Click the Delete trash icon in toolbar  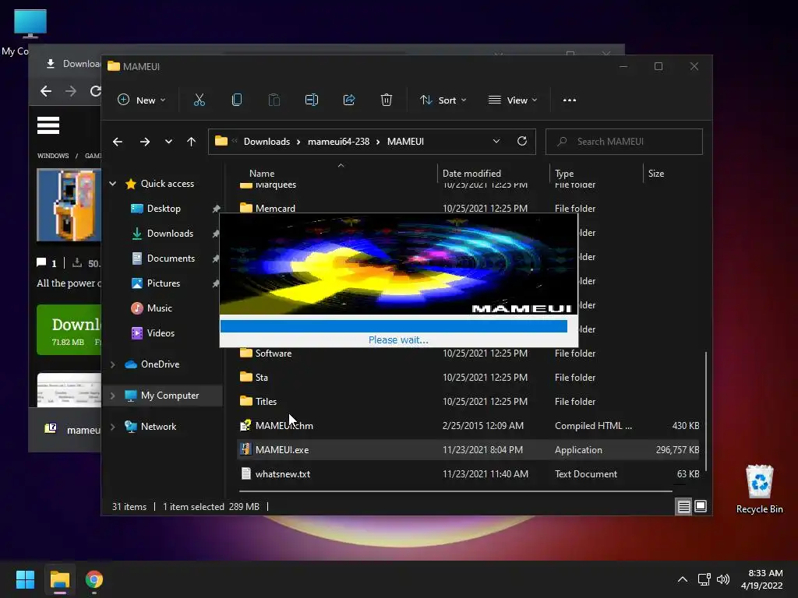click(x=387, y=100)
